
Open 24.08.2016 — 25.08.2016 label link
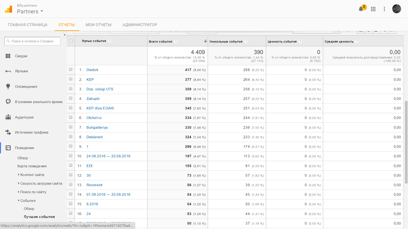pyautogui.click(x=108, y=156)
